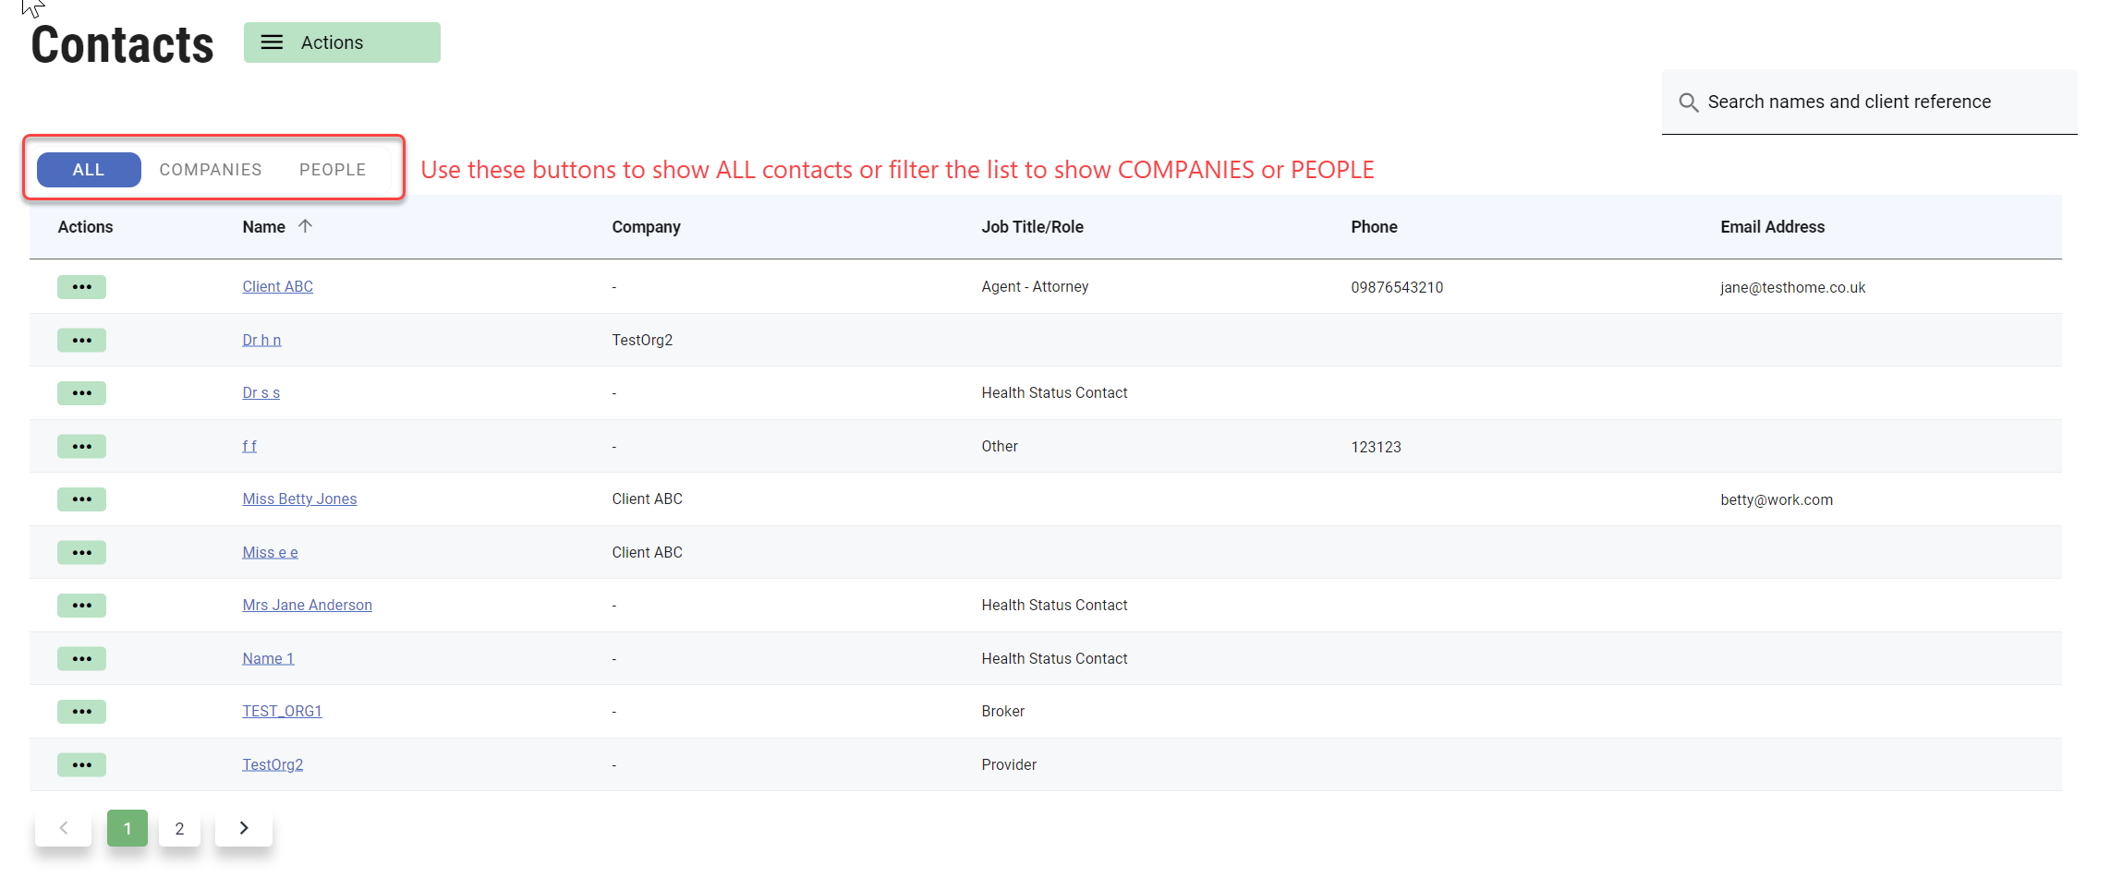Image resolution: width=2111 pixels, height=877 pixels.
Task: Go to the next page with the chevron
Action: 244,828
